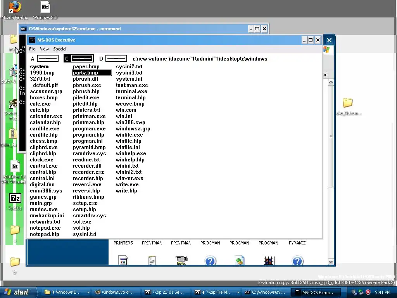Image resolution: width=397 pixels, height=298 pixels.
Task: Select calc.exe in file list
Action: click(40, 104)
